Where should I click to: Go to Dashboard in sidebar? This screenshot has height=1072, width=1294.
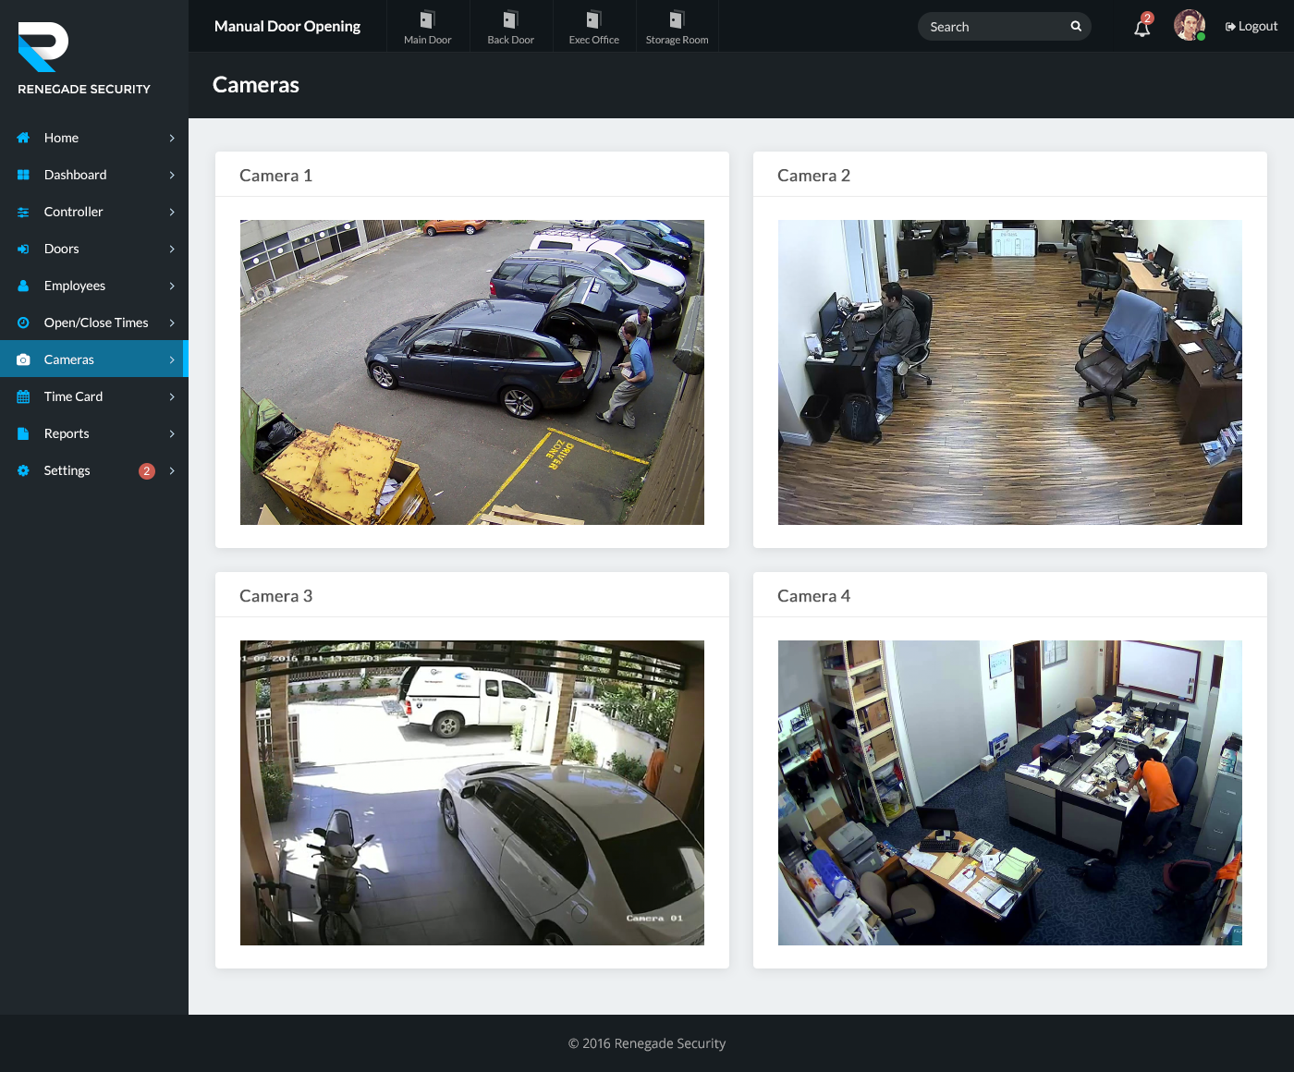click(75, 175)
